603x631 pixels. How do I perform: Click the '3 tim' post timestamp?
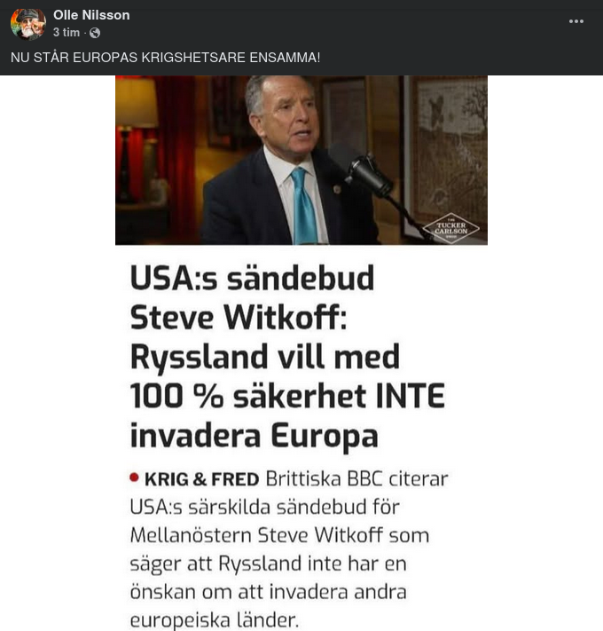[x=67, y=33]
